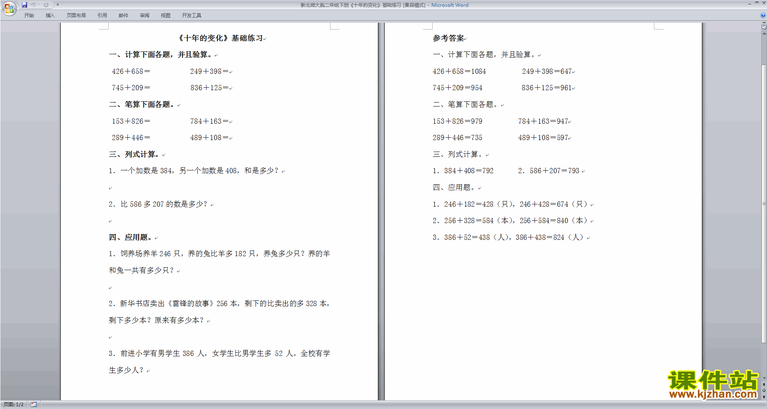
Task: Switch to the 页面布局 tab
Action: tap(76, 16)
